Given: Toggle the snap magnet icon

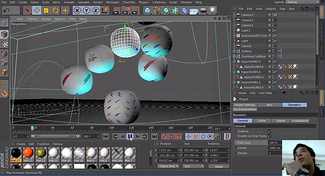Looking at the screenshot, I should pos(5,94).
